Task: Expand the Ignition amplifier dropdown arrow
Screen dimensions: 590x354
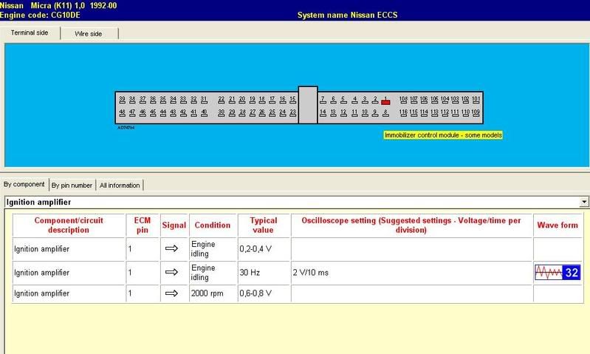Action: coord(584,202)
